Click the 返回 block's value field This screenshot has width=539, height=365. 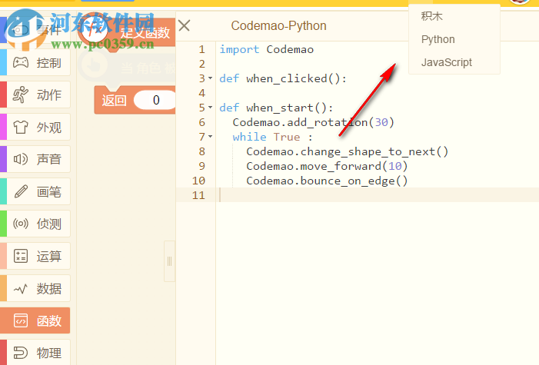(155, 100)
